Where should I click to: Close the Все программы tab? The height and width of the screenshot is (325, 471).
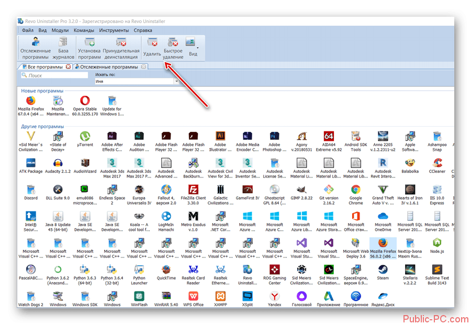(68, 66)
